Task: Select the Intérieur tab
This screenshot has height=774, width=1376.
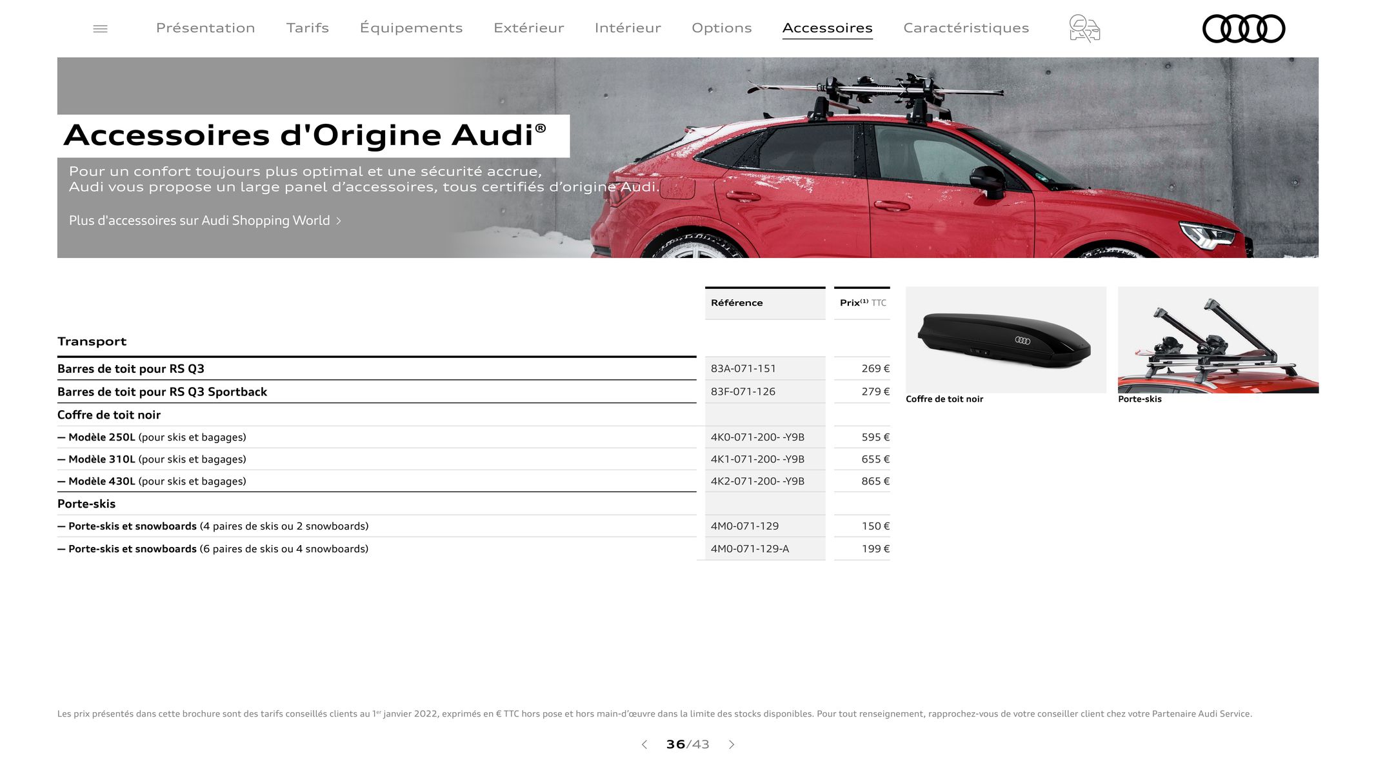Action: click(628, 28)
